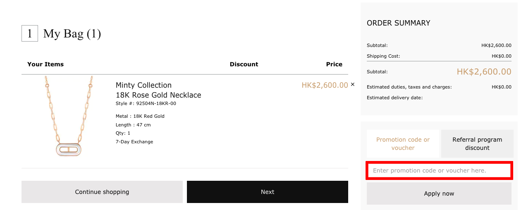The height and width of the screenshot is (210, 526).
Task: Click the black Next button
Action: 268,192
